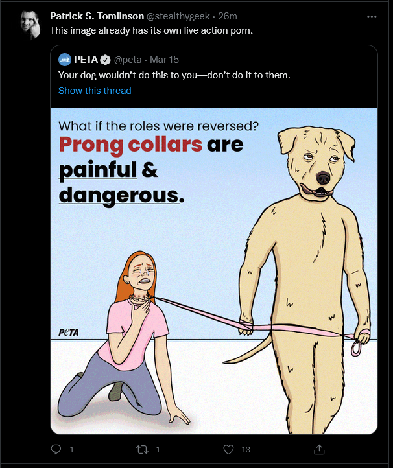
Task: Click Patrick S. Tomlinson's profile avatar
Action: [x=30, y=25]
